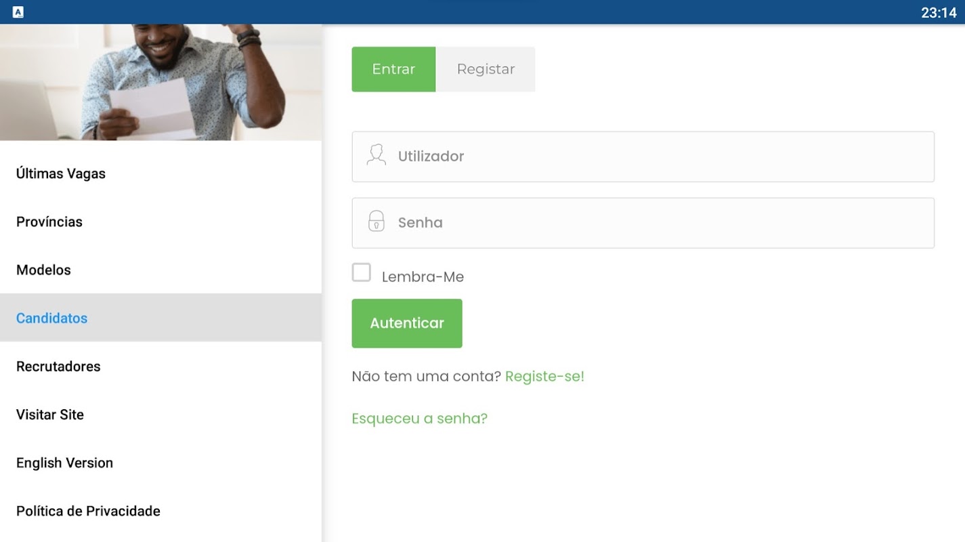The width and height of the screenshot is (965, 542).
Task: Select Candidatos in the side menu
Action: tap(160, 318)
